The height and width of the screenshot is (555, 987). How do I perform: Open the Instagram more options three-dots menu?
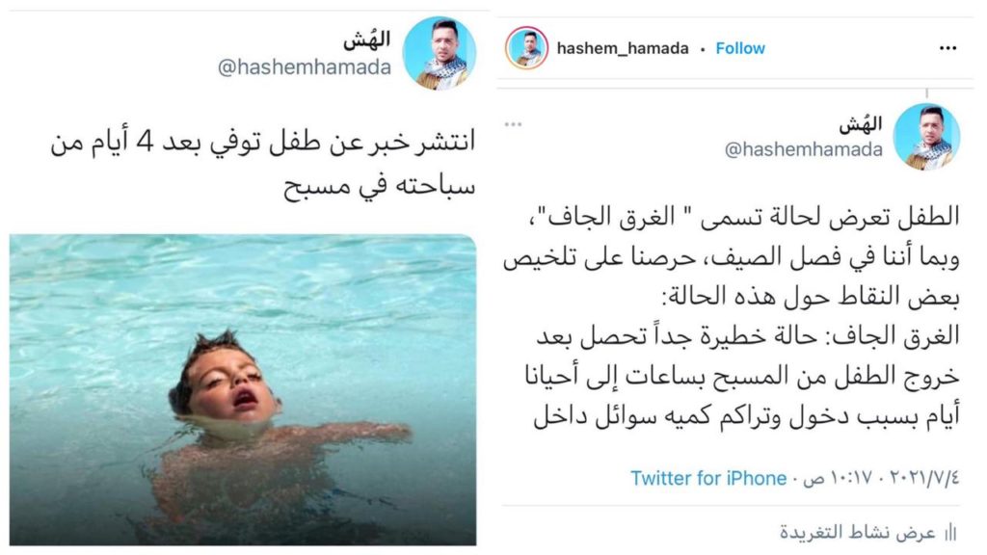[x=947, y=48]
